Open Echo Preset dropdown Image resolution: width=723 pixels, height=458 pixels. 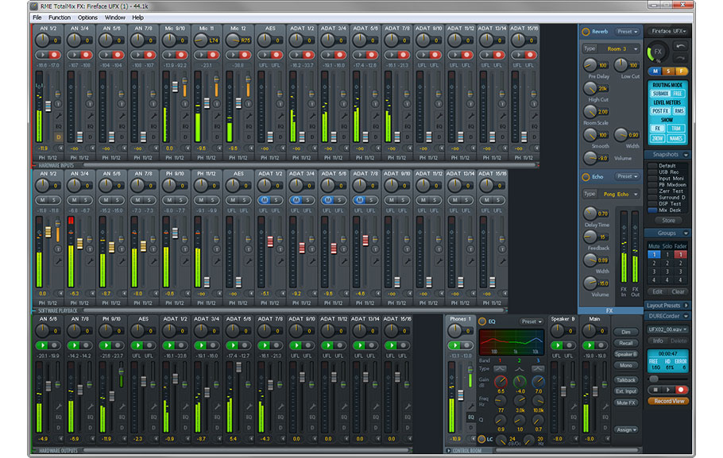coord(628,176)
